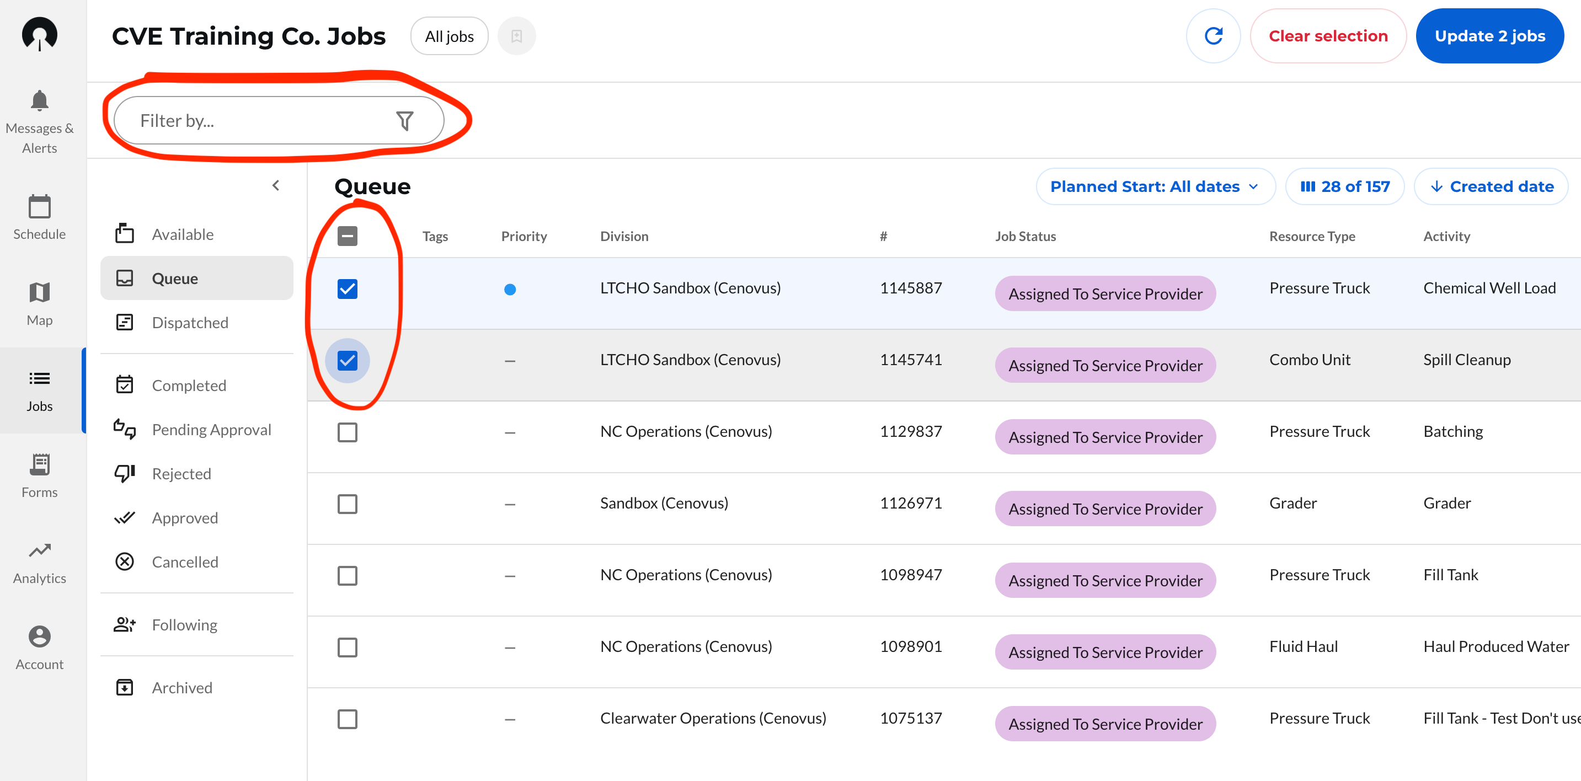Open the Forms sidebar icon

point(39,465)
